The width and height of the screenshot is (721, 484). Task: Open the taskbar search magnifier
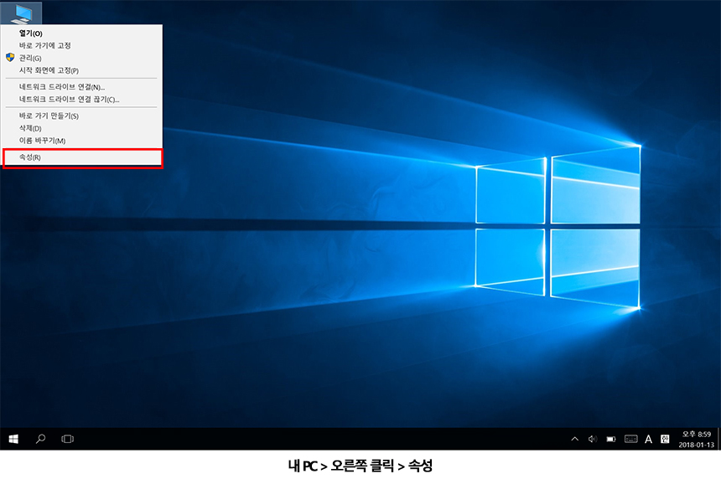pyautogui.click(x=40, y=439)
